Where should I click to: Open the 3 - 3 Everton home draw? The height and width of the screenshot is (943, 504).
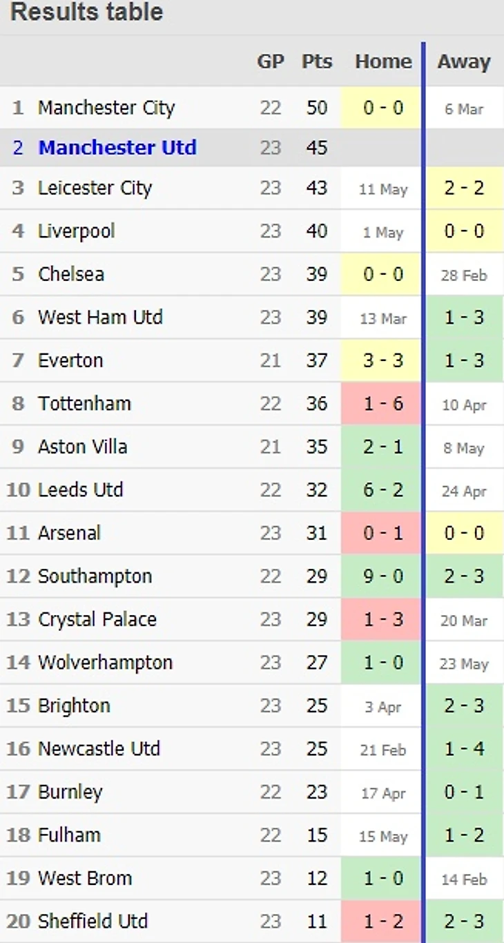[x=383, y=360]
